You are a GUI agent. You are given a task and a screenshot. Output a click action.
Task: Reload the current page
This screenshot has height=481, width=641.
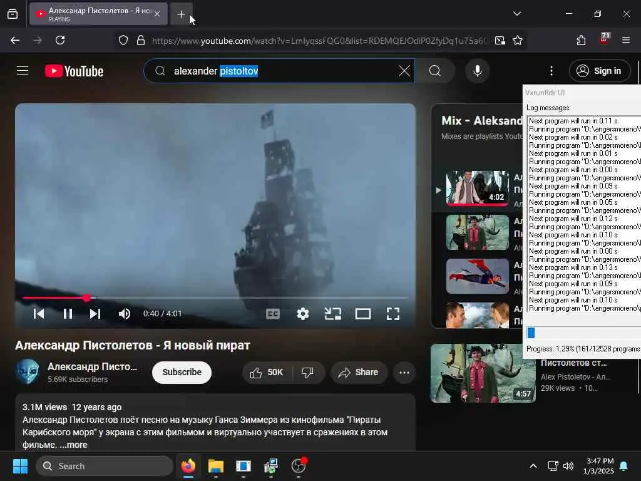tap(60, 40)
